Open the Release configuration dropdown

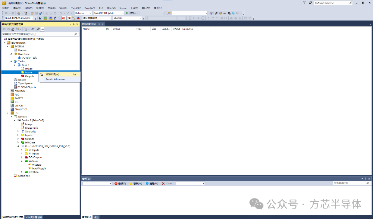point(83,13)
